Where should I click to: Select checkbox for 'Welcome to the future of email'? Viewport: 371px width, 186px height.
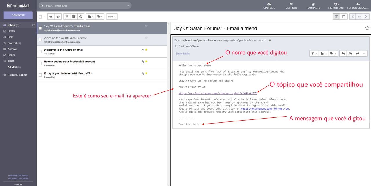click(40, 51)
